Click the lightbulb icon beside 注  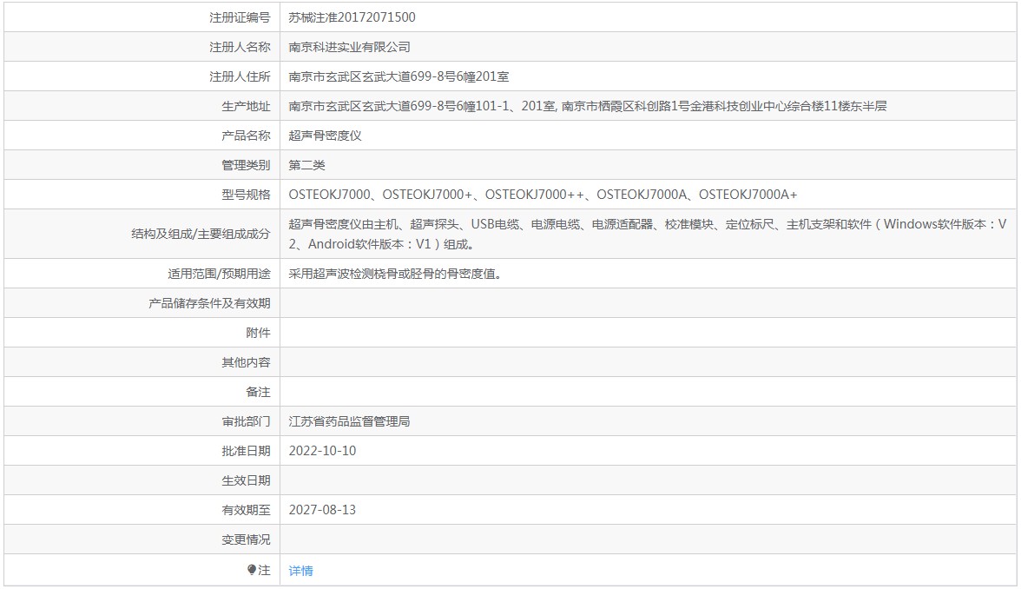[x=252, y=570]
